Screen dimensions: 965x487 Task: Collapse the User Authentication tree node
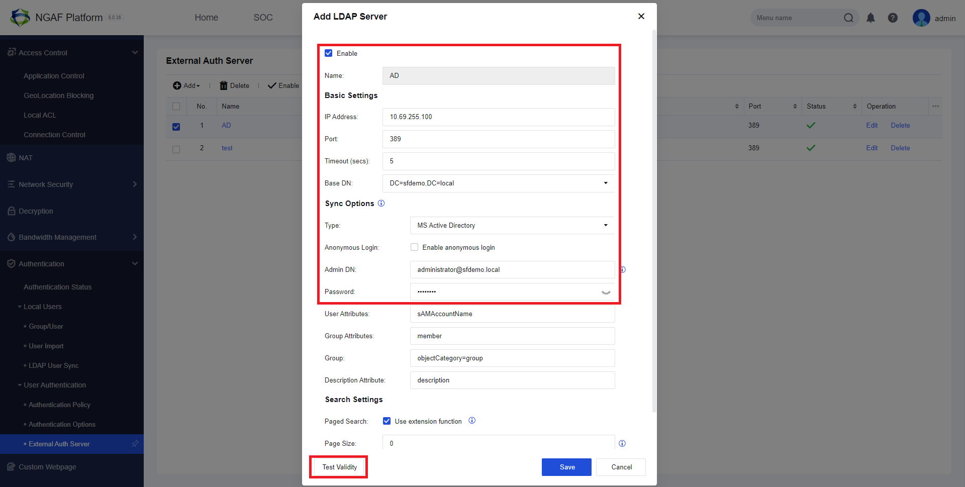click(x=20, y=385)
